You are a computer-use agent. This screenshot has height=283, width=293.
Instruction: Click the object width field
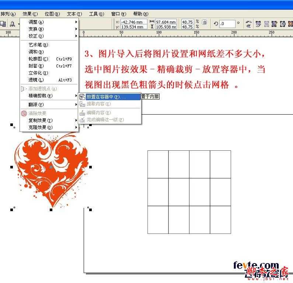pos(166,22)
